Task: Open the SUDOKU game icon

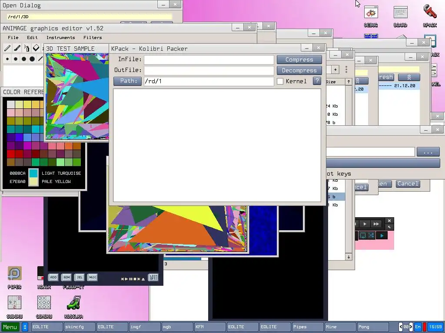Action: point(14,307)
